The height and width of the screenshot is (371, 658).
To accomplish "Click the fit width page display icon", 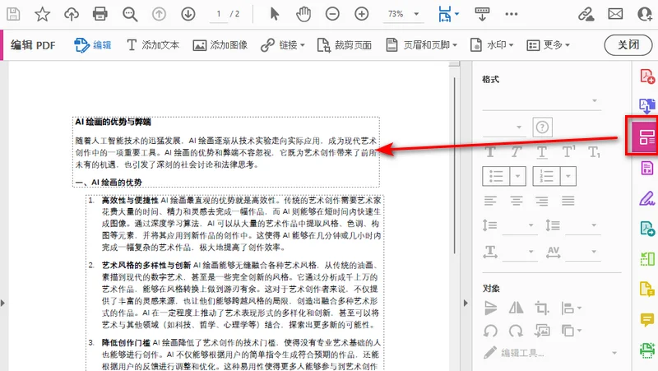I will point(445,14).
